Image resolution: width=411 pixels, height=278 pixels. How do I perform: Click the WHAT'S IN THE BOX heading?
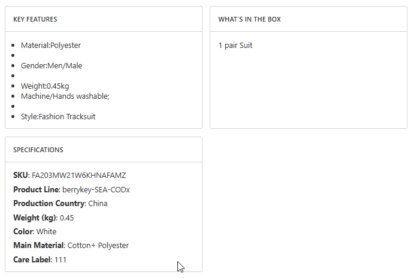coord(249,19)
